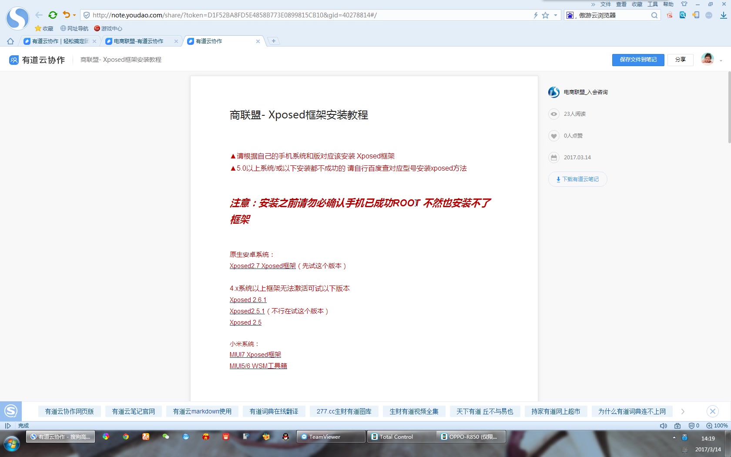Open the Xposed 2.6.1 link
The height and width of the screenshot is (457, 731).
click(248, 300)
